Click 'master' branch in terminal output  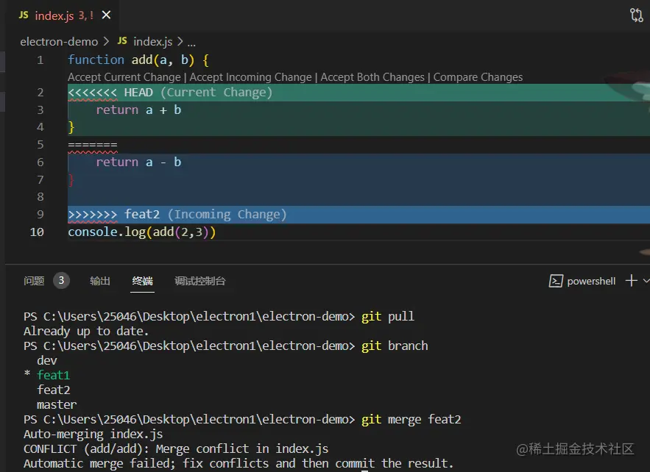tap(57, 404)
